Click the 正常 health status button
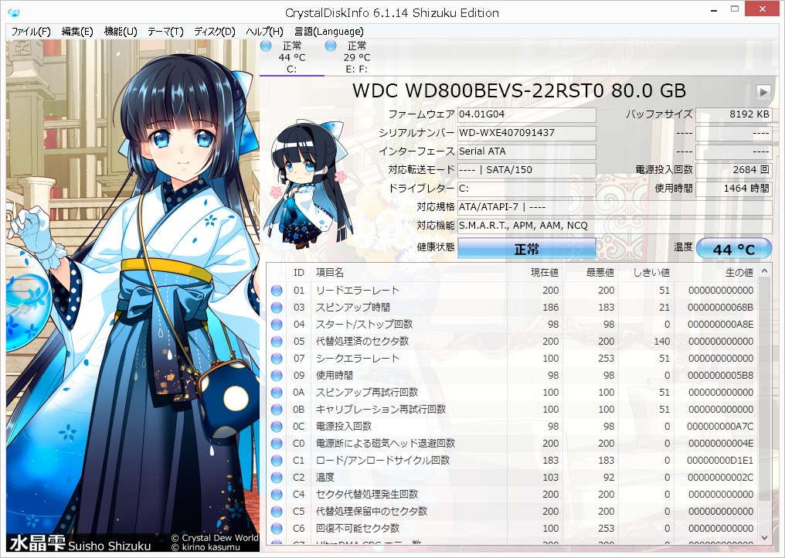The height and width of the screenshot is (558, 785). (527, 249)
